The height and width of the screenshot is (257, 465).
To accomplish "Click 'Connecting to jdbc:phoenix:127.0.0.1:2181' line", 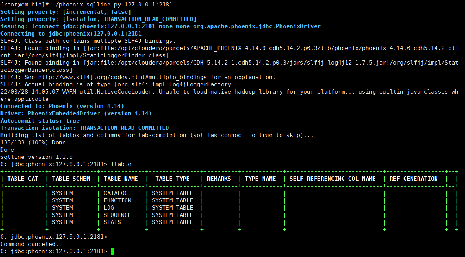I will click(71, 34).
